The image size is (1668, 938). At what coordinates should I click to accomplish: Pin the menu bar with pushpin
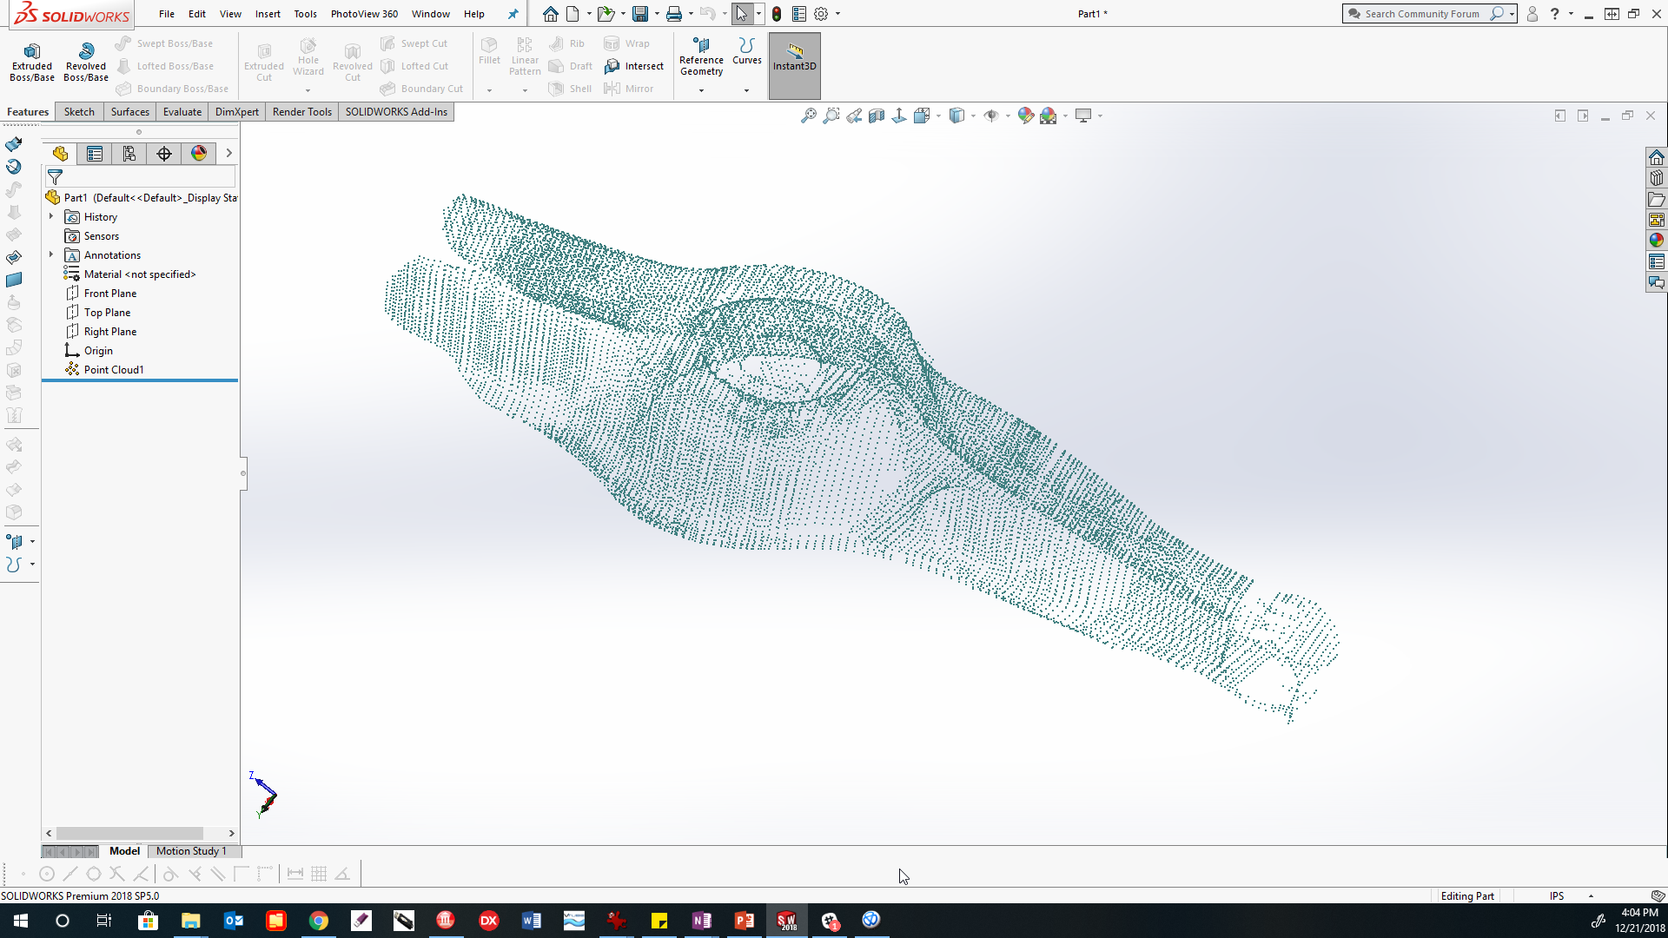click(x=513, y=14)
